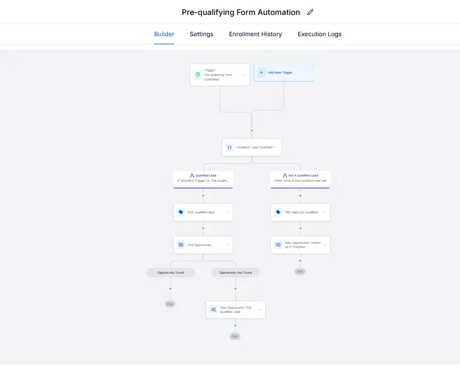The width and height of the screenshot is (460, 368).
Task: Click the green trigger icon on the form-submitted node
Action: click(x=197, y=75)
